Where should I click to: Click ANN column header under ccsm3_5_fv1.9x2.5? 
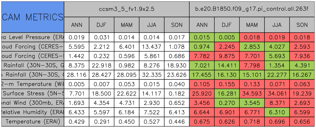[77, 25]
